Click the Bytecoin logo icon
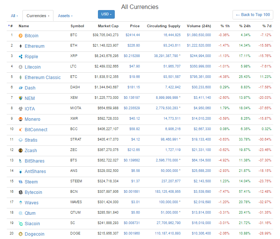 [x=21, y=192]
